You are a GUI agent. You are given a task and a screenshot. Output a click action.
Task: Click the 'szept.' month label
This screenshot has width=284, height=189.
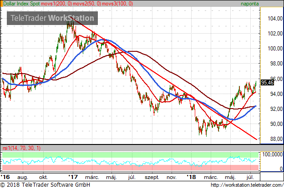click(152, 178)
